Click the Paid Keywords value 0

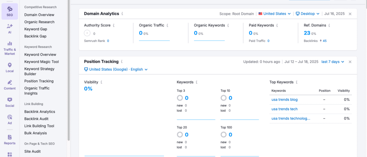point(251,33)
